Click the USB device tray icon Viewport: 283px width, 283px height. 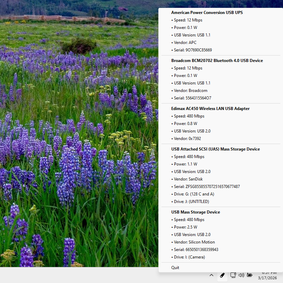222,275
